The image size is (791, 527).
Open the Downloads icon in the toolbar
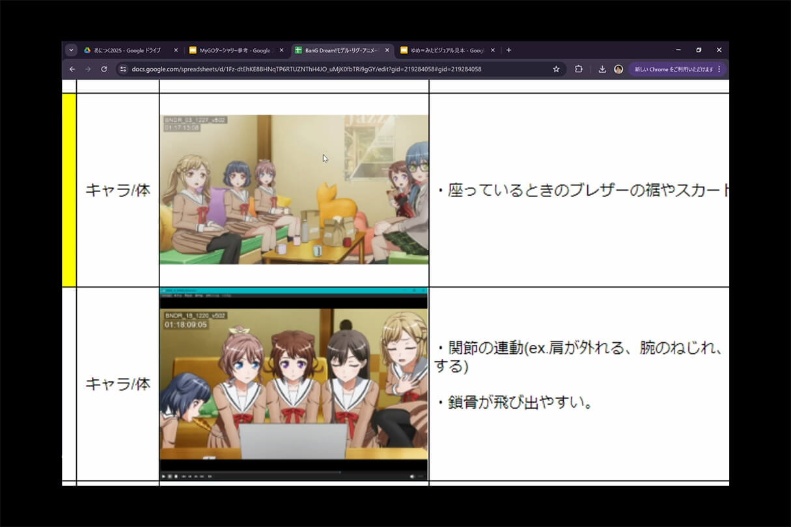tap(602, 69)
